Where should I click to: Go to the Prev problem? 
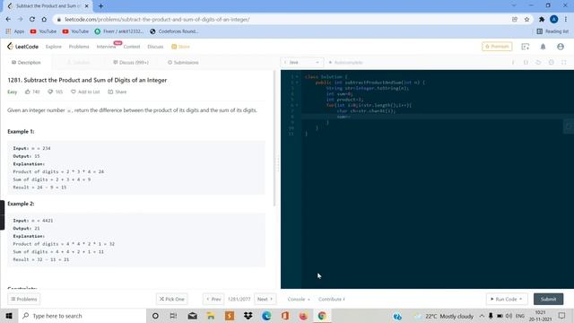pos(213,299)
